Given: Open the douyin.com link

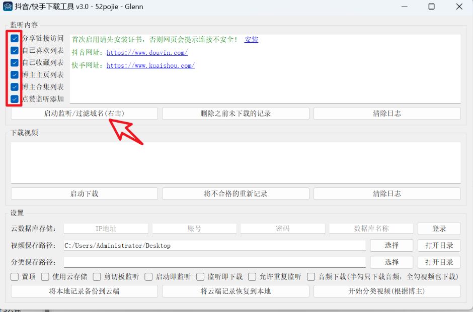Looking at the screenshot, I should pos(147,53).
